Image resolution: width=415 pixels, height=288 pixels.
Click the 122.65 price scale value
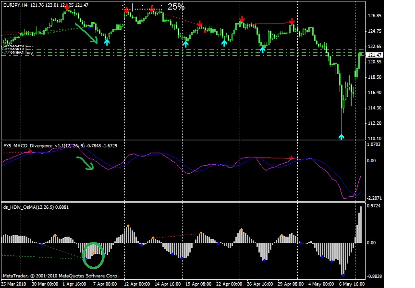pos(375,46)
